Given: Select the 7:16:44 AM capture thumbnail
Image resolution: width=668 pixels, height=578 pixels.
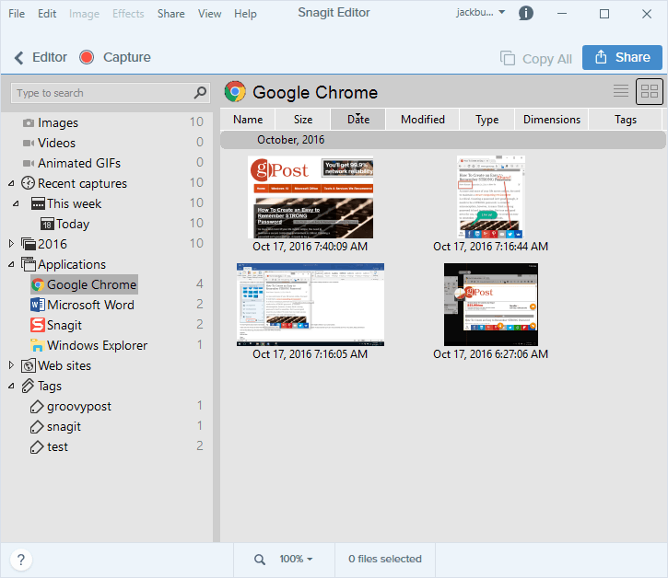Looking at the screenshot, I should coord(491,197).
